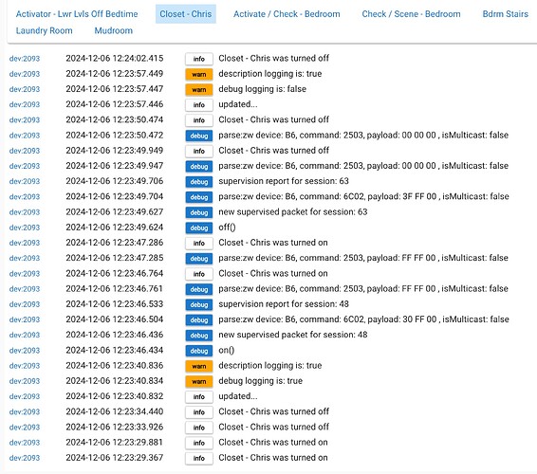This screenshot has width=537, height=474.
Task: Click warn badge for debug logging is: false
Action: pos(199,90)
